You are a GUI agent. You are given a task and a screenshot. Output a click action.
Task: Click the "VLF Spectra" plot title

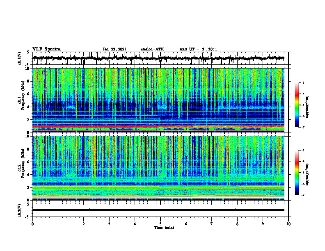tap(46, 49)
